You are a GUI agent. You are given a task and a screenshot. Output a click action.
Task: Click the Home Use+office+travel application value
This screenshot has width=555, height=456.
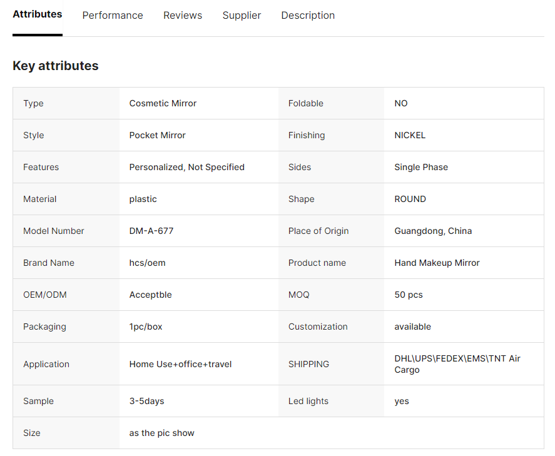tap(180, 365)
